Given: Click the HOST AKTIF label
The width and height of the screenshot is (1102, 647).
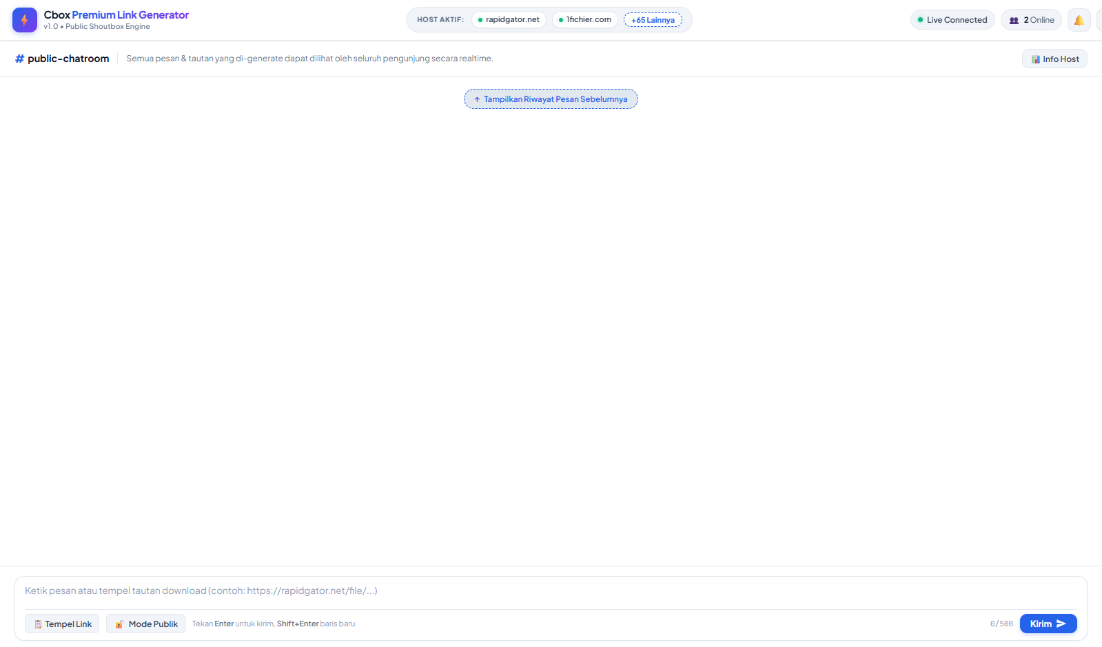Looking at the screenshot, I should tap(440, 20).
